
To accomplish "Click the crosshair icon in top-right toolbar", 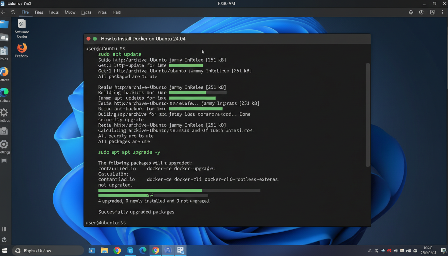I will coord(411,12).
